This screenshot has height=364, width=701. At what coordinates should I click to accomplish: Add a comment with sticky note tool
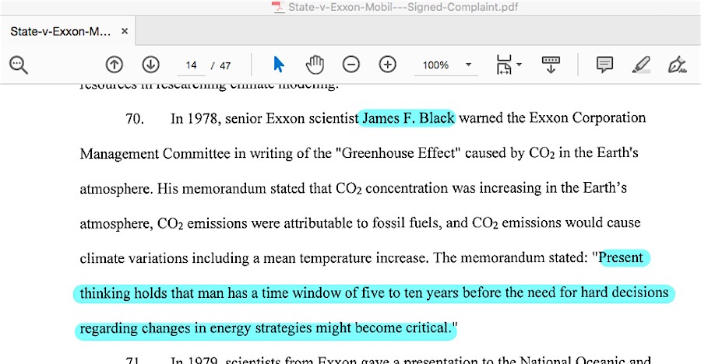604,65
